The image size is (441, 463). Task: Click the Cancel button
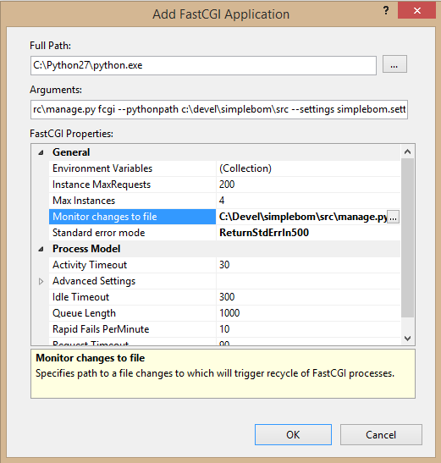click(x=381, y=435)
